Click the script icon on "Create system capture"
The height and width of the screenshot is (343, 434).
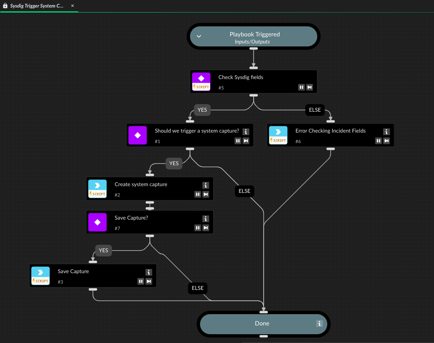coord(98,186)
